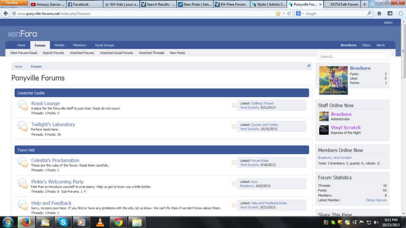Bookmark this page with the star icon
The image size is (406, 228).
[x=278, y=13]
